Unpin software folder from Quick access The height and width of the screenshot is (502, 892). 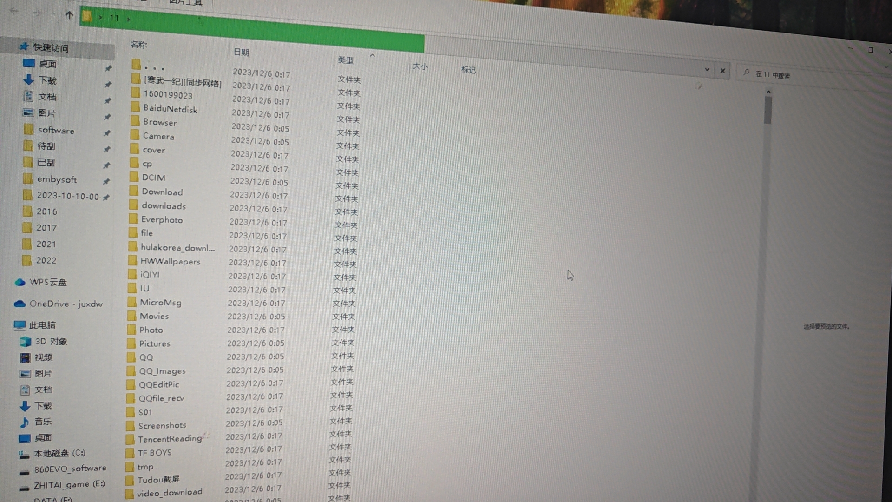point(107,133)
